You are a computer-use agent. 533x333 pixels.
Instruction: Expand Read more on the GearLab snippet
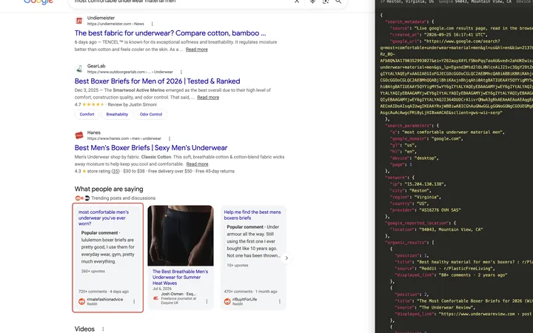point(208,98)
